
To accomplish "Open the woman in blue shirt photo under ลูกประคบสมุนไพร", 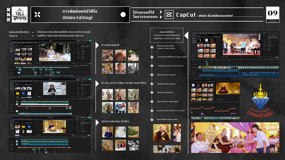I will pos(108,132).
